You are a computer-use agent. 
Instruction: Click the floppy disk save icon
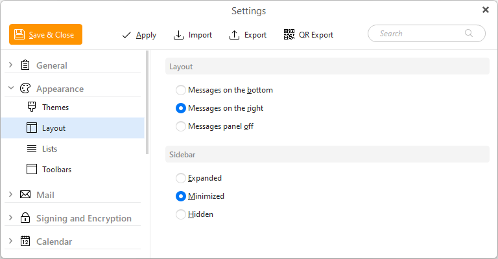click(19, 34)
